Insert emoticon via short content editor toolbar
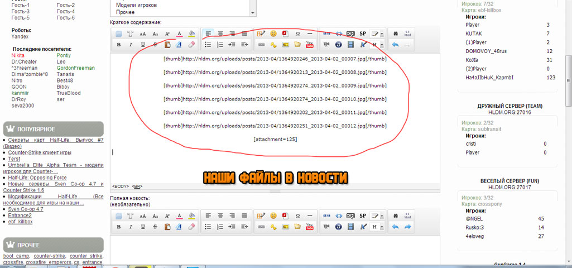This screenshot has width=572, height=268. (x=273, y=33)
